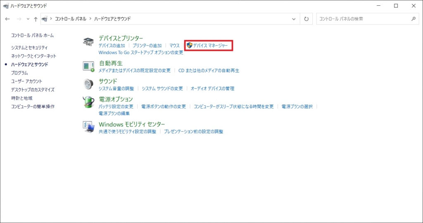
Task: Click the chevron before コントロール パネル in the address bar
Action: pyautogui.click(x=51, y=19)
